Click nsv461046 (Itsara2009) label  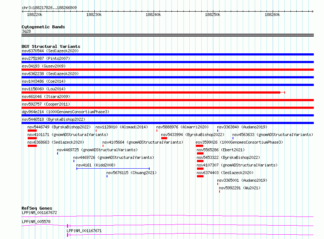(x=46, y=96)
